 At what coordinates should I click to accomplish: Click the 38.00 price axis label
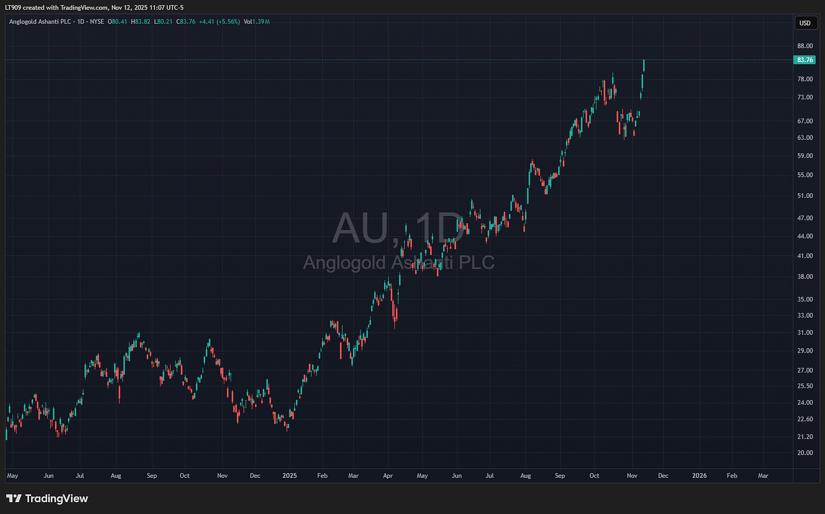tap(805, 277)
